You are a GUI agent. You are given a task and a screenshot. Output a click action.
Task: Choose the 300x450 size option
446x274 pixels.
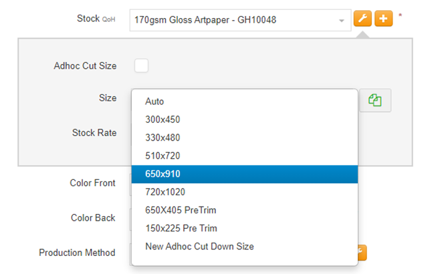(162, 119)
